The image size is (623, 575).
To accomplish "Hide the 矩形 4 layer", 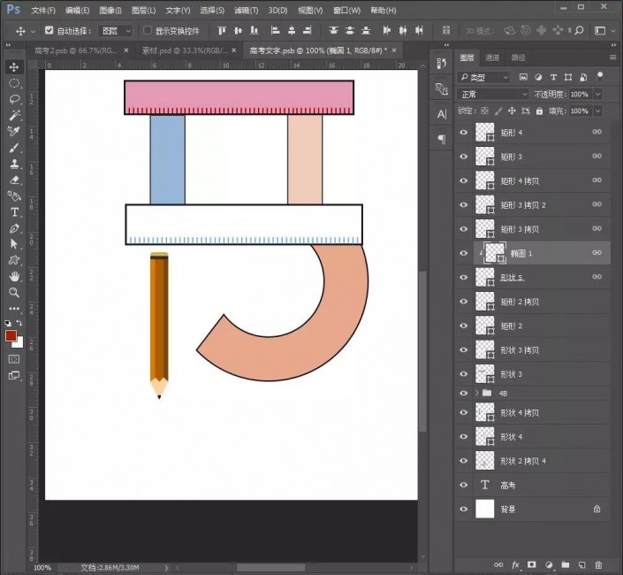I will point(463,132).
